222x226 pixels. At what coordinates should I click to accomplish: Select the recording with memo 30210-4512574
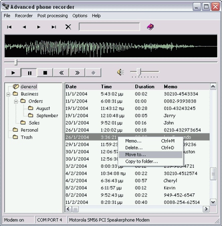click(137, 173)
